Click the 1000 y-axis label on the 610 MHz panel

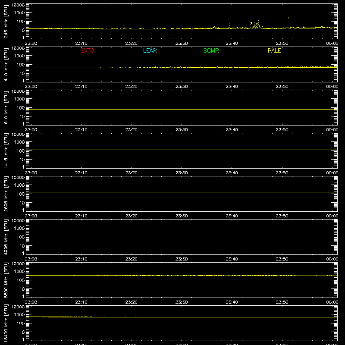(19, 99)
